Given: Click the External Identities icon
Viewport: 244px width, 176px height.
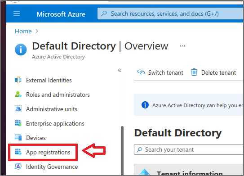Looking at the screenshot, I should 18,80.
